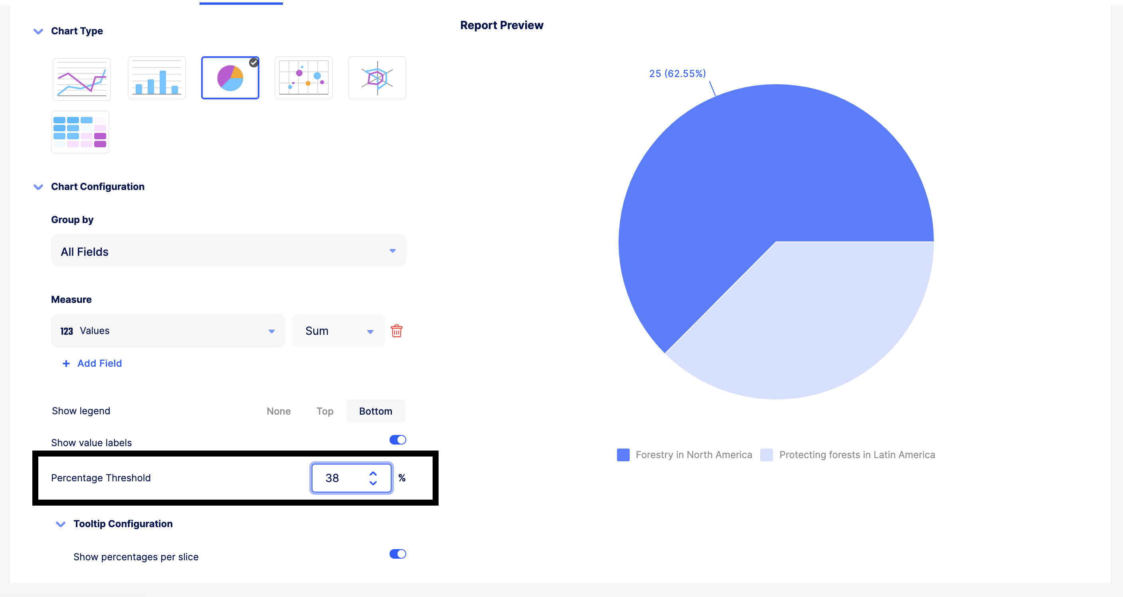1123x597 pixels.
Task: Open the Sum aggregation dropdown
Action: (x=338, y=331)
